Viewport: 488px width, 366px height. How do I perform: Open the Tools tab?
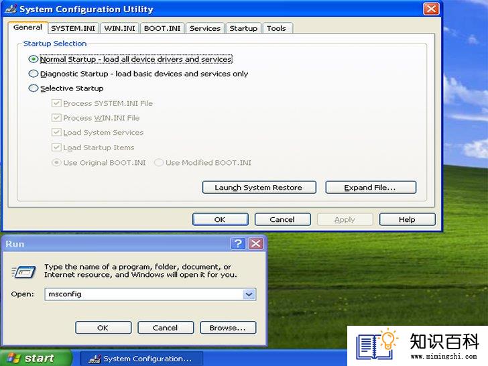276,28
